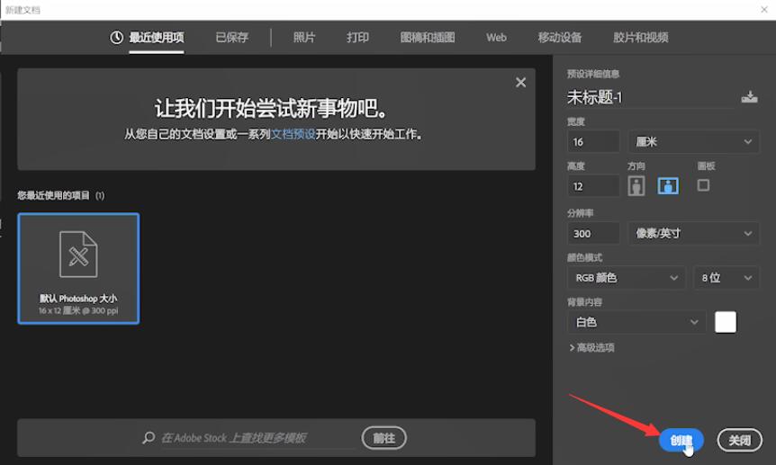Viewport: 776px width, 465px height.
Task: Expand 高级选项 advanced options
Action: [x=591, y=348]
